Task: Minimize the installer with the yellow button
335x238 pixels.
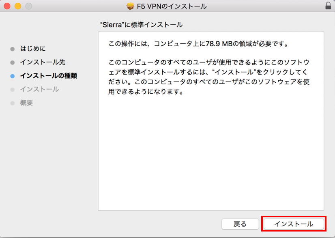Action: (18, 6)
